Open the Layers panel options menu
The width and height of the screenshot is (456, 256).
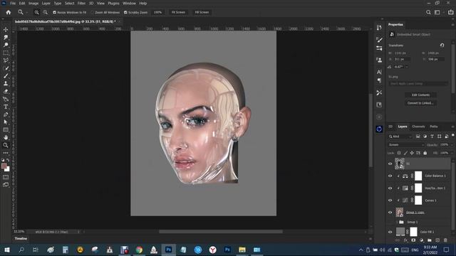click(x=453, y=127)
